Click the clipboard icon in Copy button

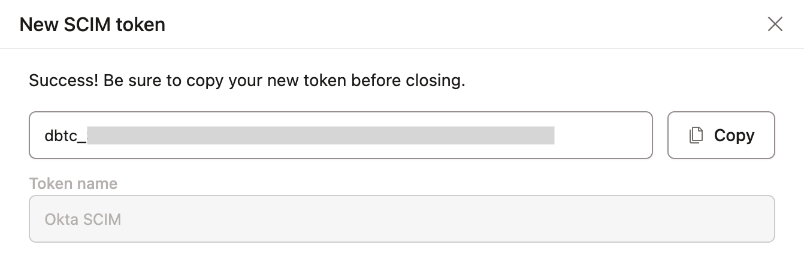(696, 136)
